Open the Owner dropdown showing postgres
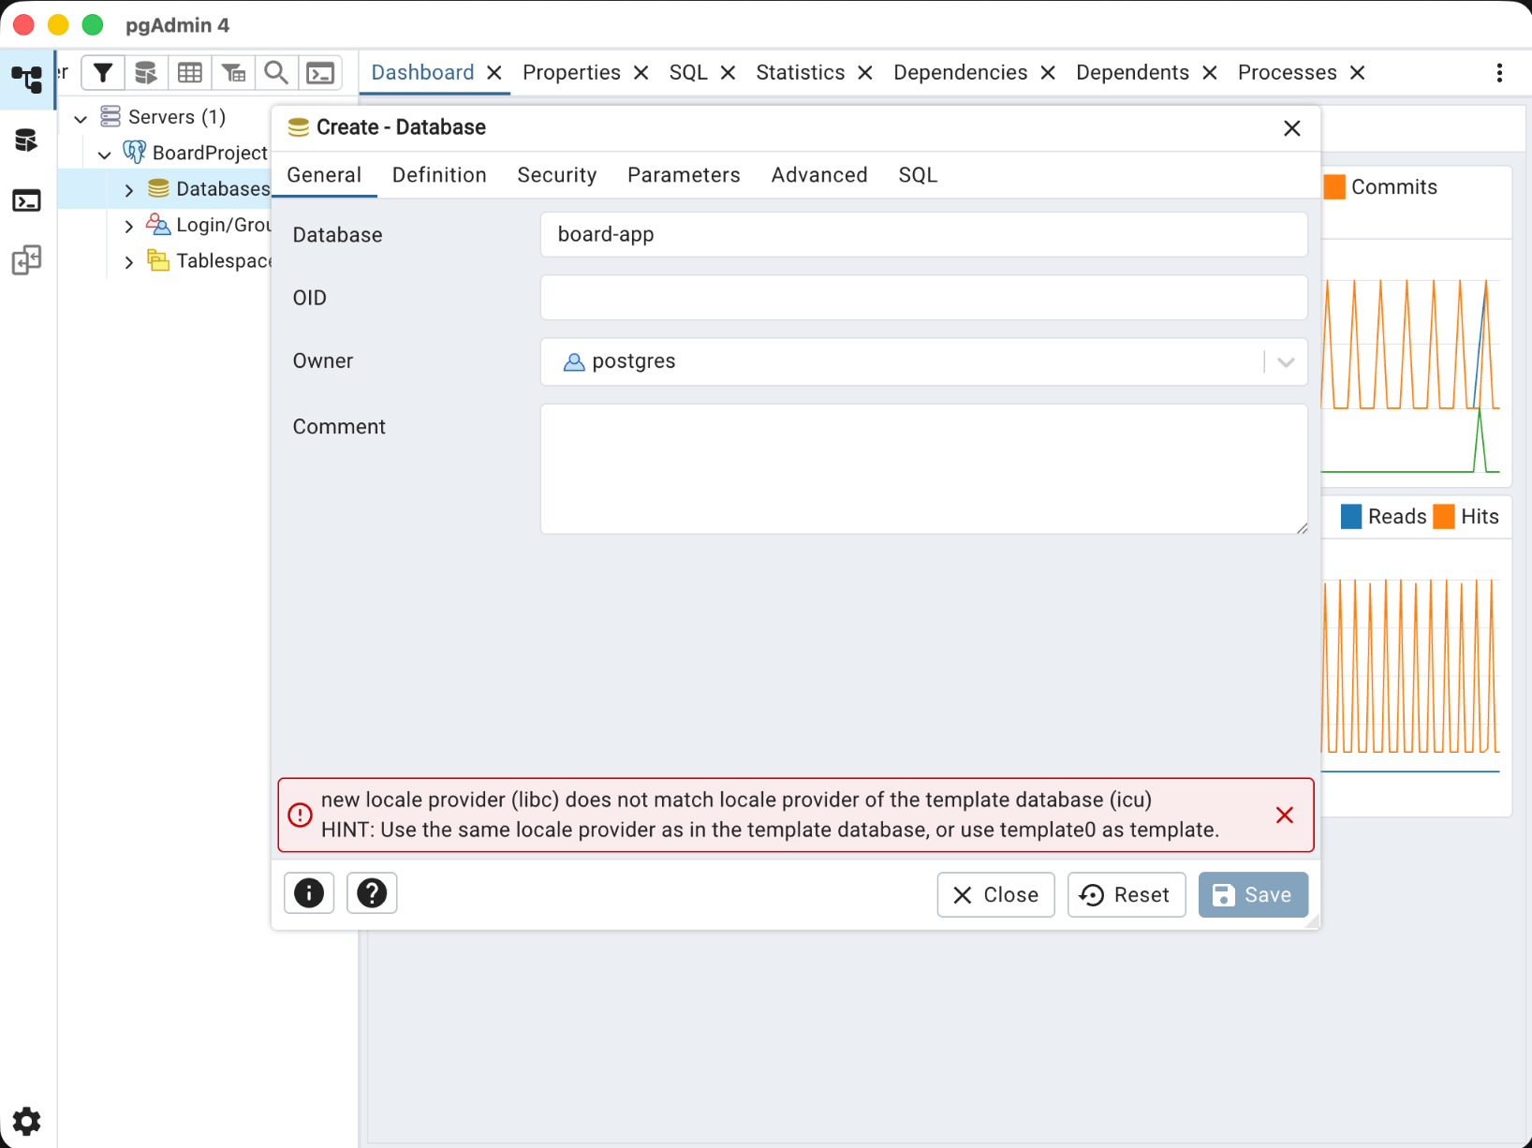Screen dimensions: 1532x1148 [x=1285, y=362]
